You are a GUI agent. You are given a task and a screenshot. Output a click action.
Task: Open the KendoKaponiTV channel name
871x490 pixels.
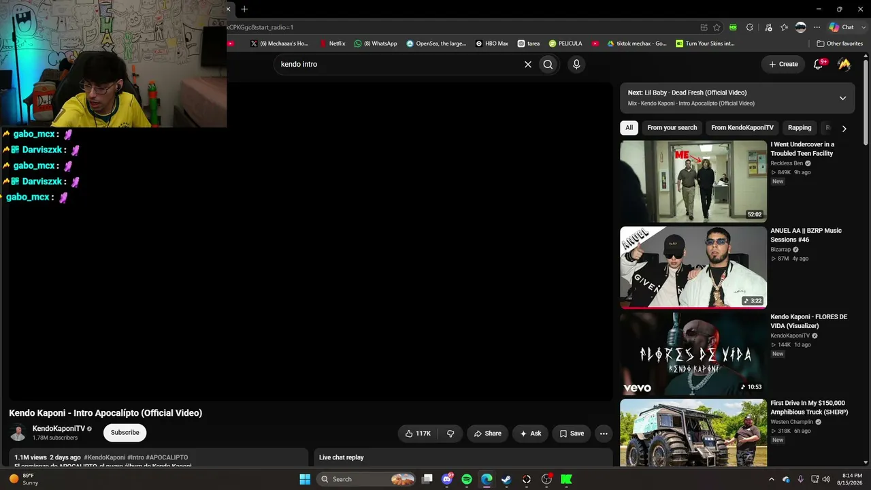click(59, 429)
